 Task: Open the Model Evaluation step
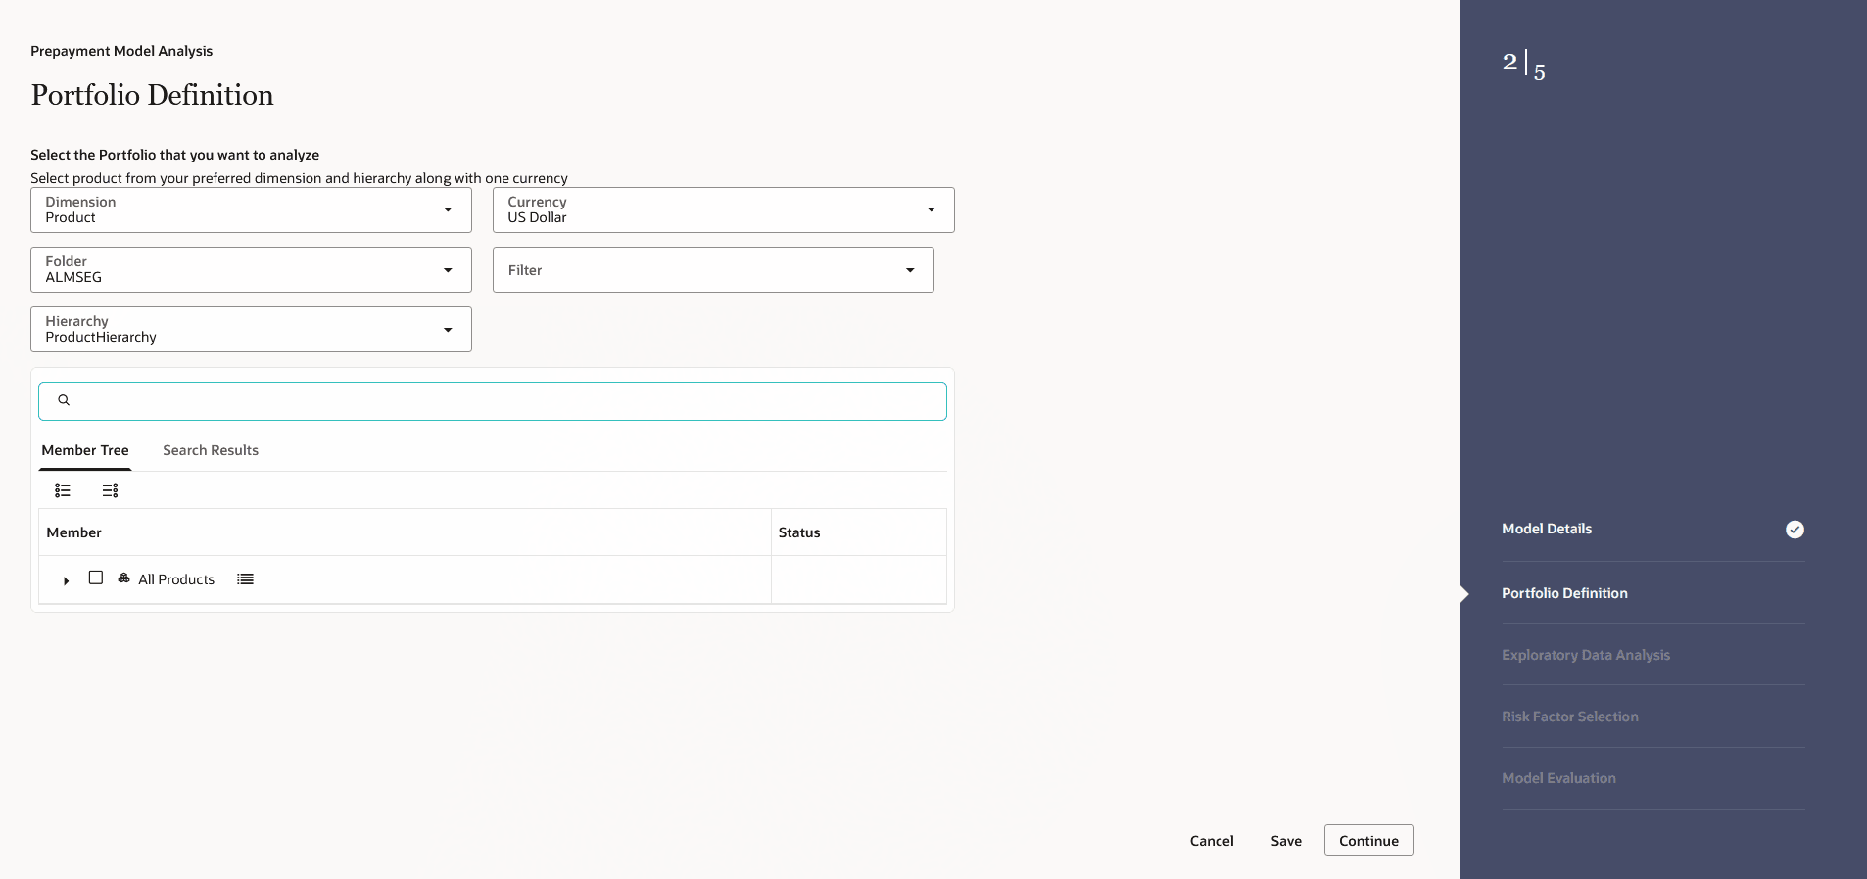[x=1558, y=778]
